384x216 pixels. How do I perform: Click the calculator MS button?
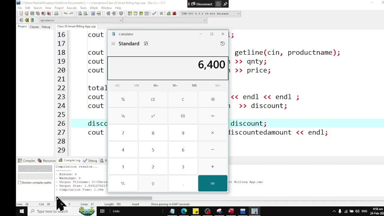coord(194,85)
